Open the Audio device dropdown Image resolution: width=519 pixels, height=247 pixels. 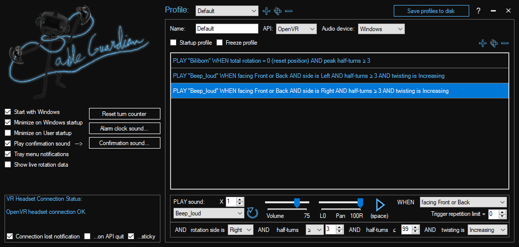381,29
